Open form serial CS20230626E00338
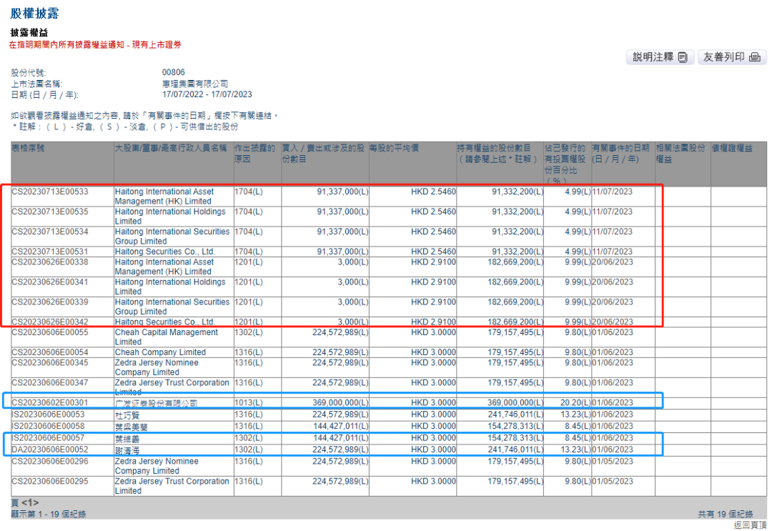The image size is (772, 531). pyautogui.click(x=49, y=262)
